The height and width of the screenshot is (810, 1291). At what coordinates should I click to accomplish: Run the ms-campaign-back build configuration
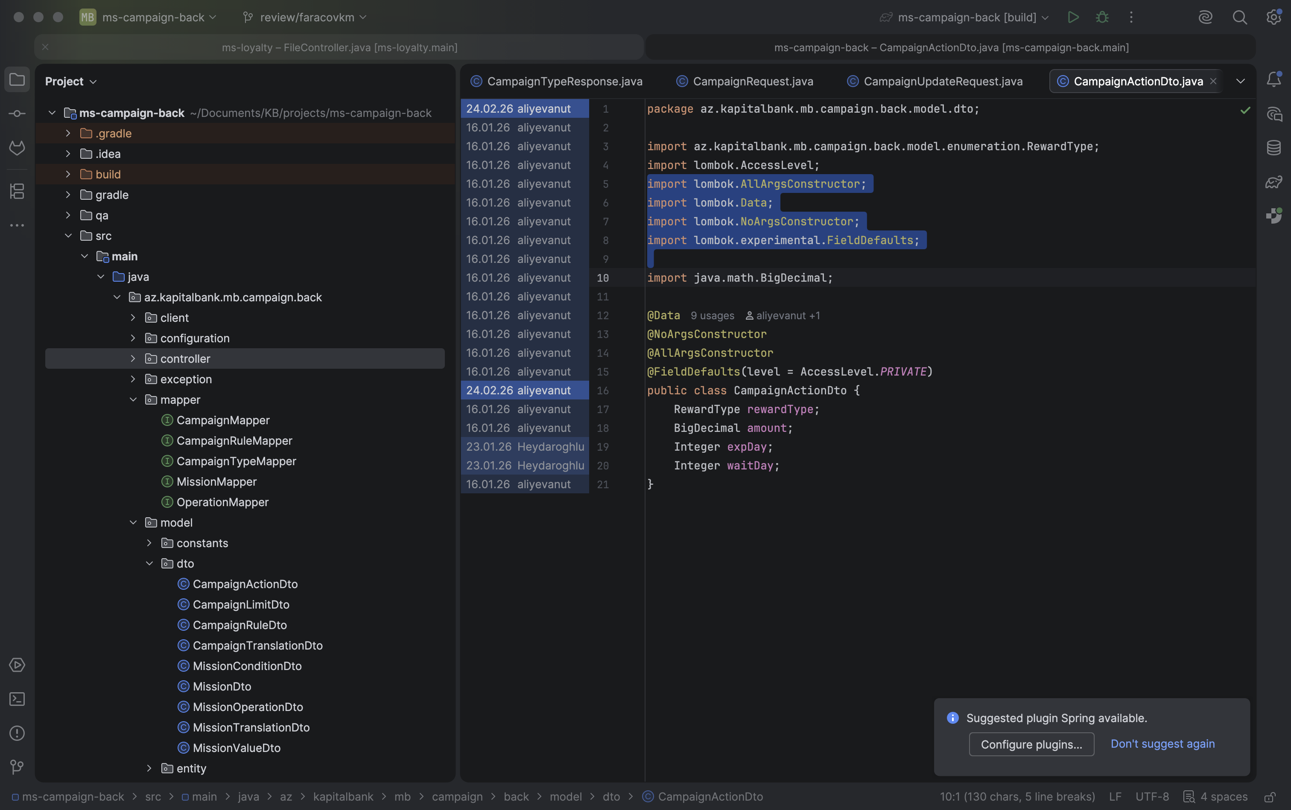pyautogui.click(x=1073, y=17)
